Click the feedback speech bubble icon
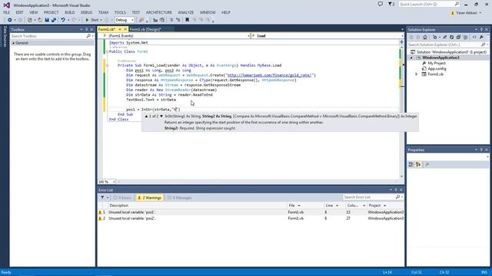 [381, 4]
